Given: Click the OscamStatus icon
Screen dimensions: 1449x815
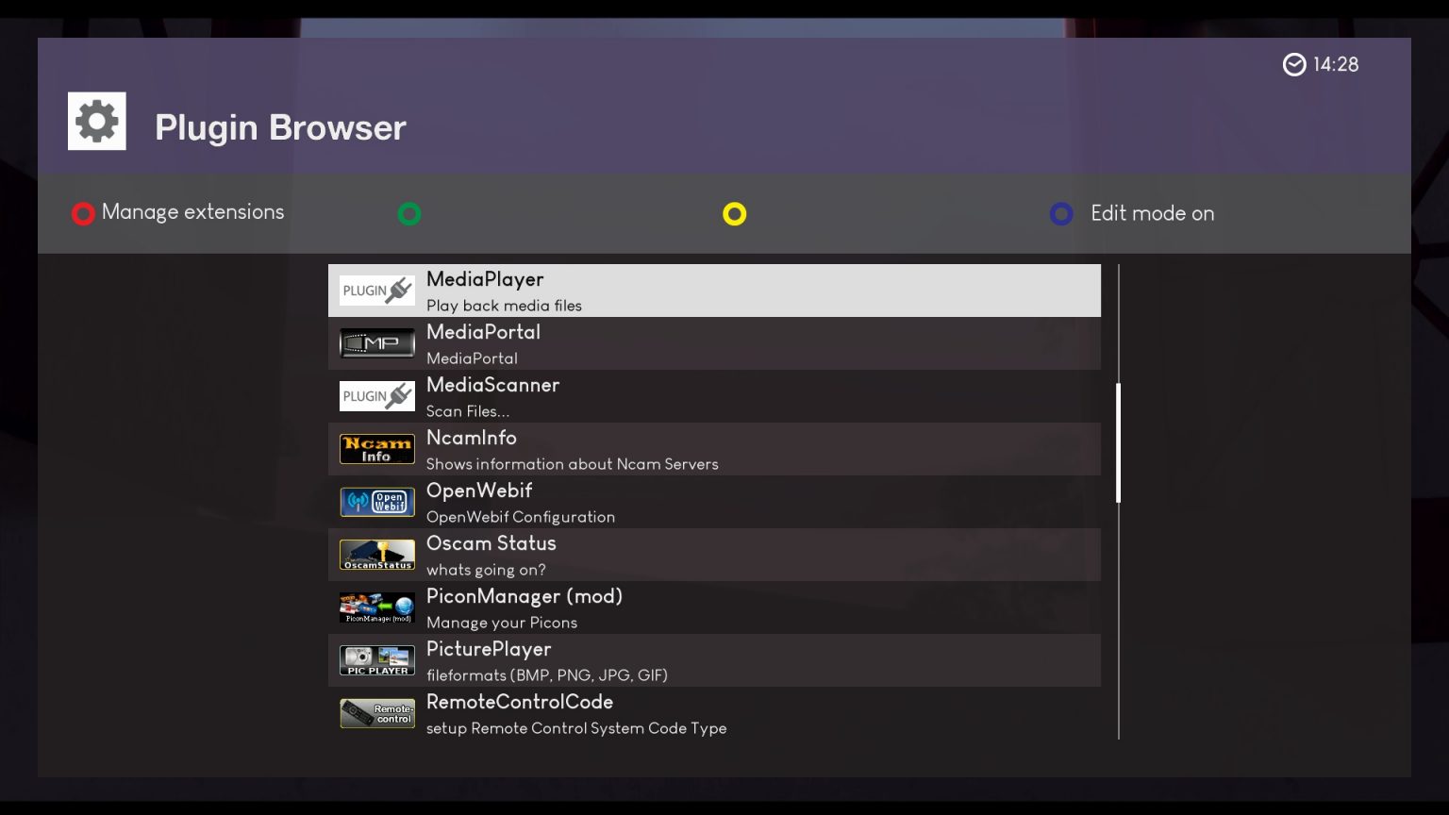Looking at the screenshot, I should click(376, 555).
